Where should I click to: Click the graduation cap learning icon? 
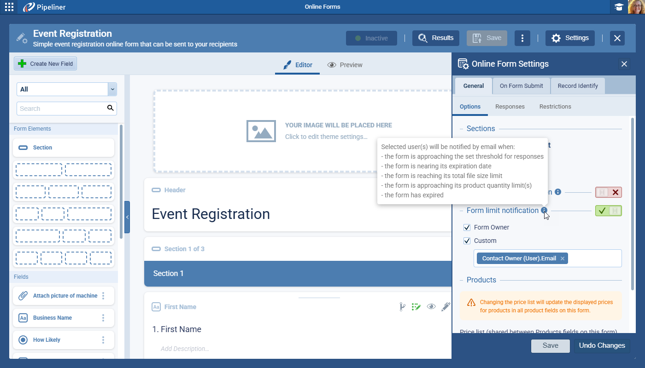[619, 7]
